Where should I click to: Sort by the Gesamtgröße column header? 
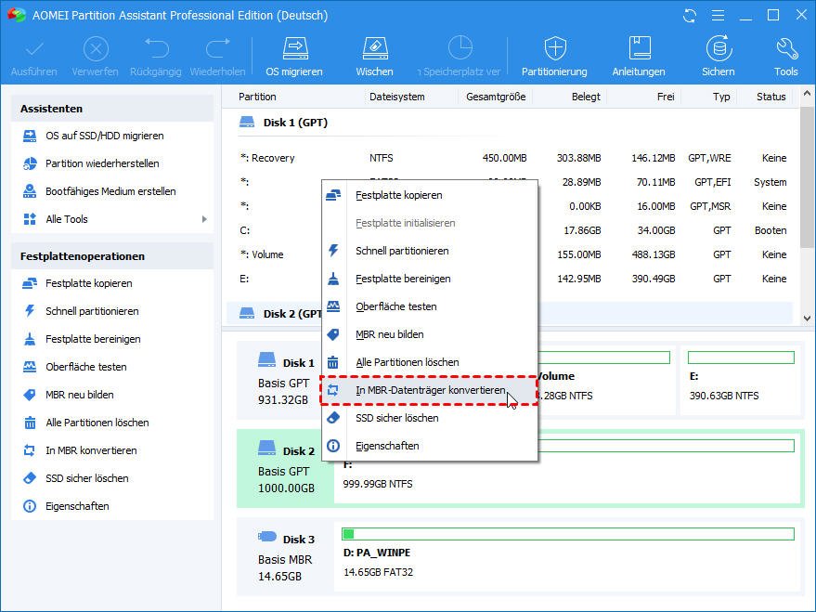tap(496, 97)
